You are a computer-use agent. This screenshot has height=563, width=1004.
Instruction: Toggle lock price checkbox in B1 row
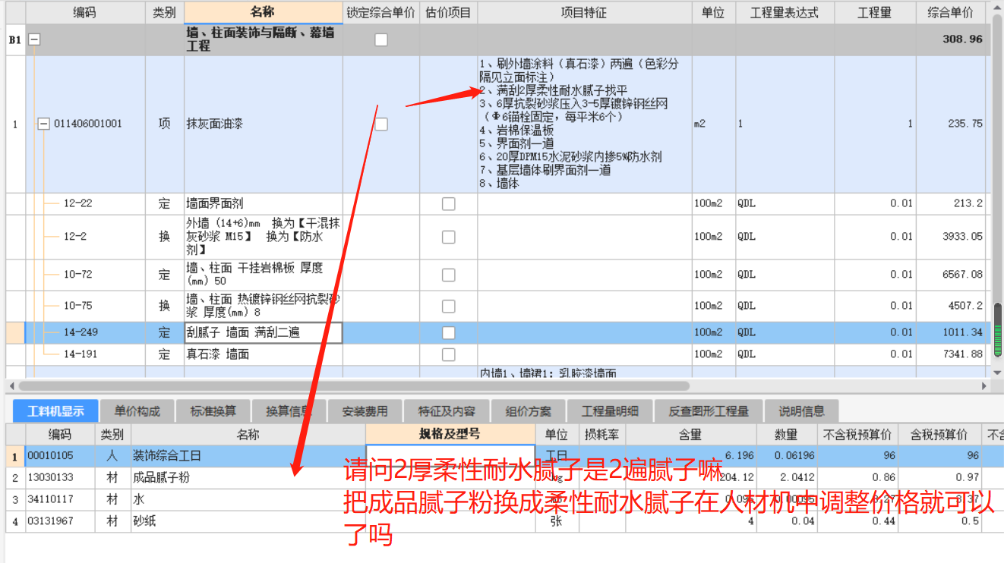pyautogui.click(x=381, y=39)
